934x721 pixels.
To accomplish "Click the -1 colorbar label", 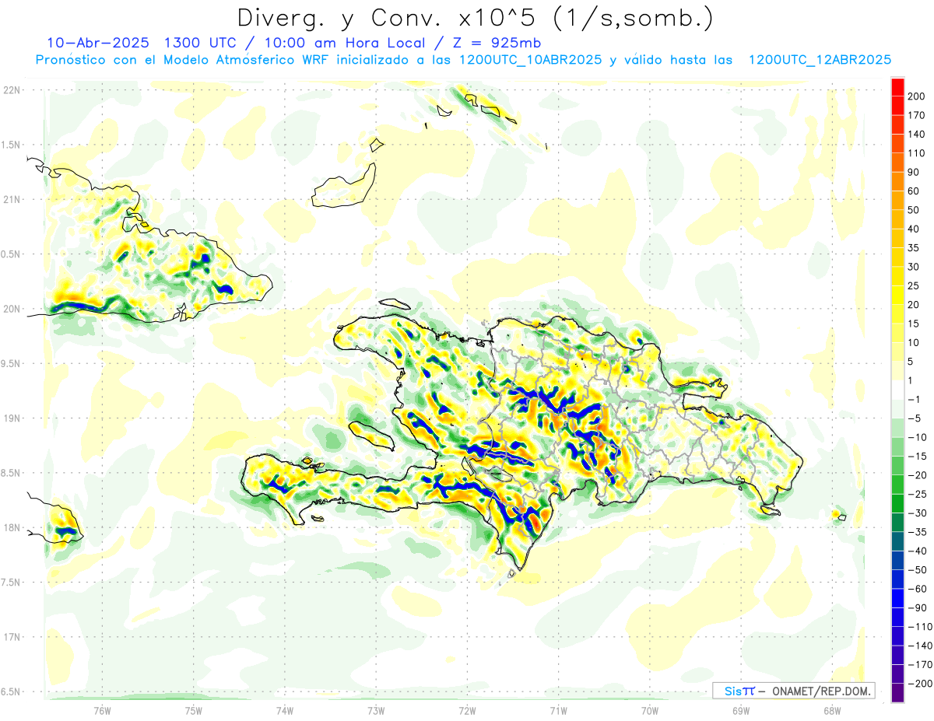I will pos(913,399).
